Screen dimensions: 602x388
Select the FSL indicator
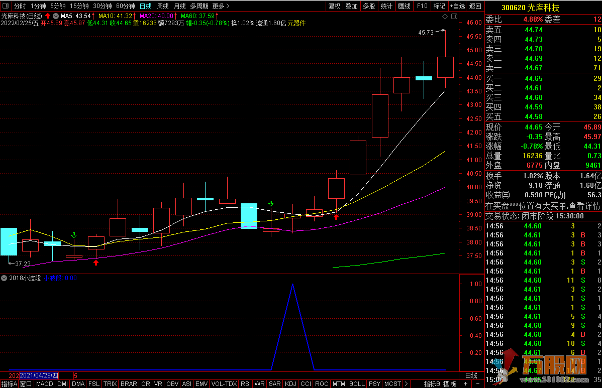point(93,384)
